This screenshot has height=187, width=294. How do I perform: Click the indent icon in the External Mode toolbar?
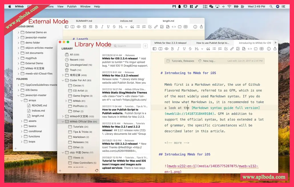[84, 27]
